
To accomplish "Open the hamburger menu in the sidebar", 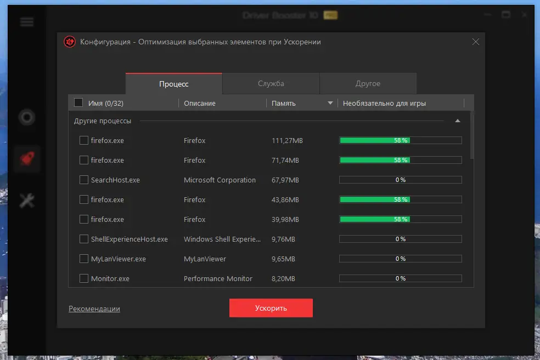I will click(x=26, y=22).
